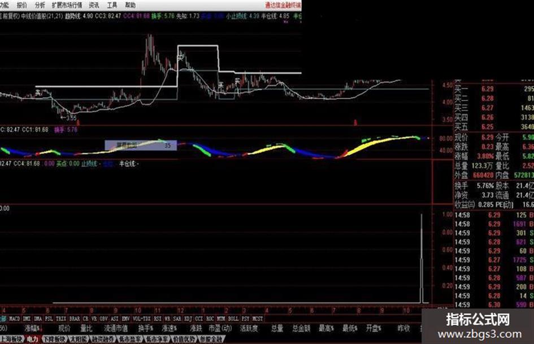Switch to the ASI indicator tab
Viewport: 534px width, 344px height.
pos(115,319)
